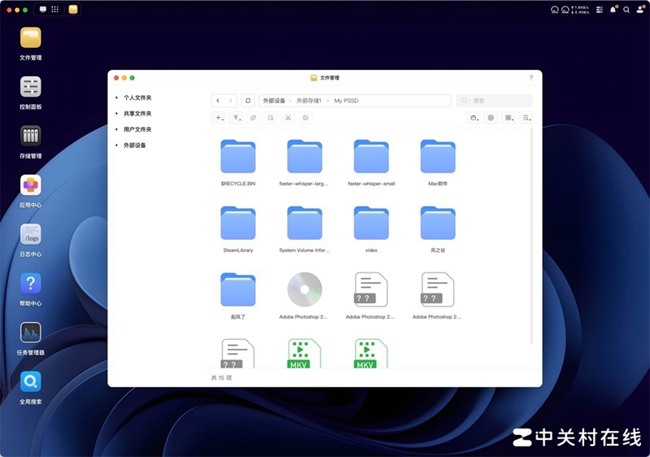The image size is (650, 457).
Task: Refresh the folder listing
Action: (x=248, y=100)
